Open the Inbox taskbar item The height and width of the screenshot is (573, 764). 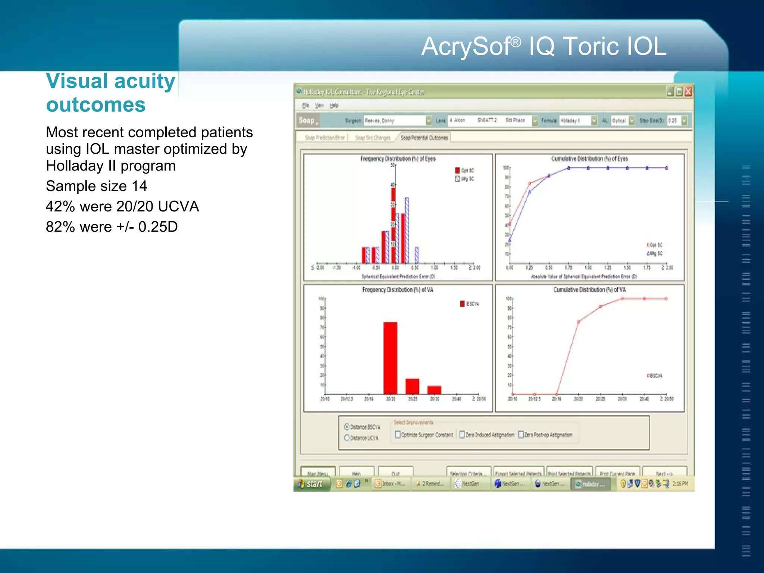391,484
